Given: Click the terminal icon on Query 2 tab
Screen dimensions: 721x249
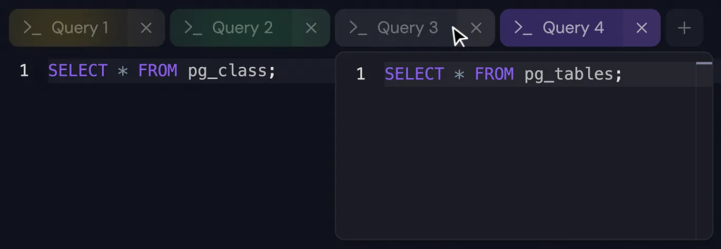Looking at the screenshot, I should point(193,28).
